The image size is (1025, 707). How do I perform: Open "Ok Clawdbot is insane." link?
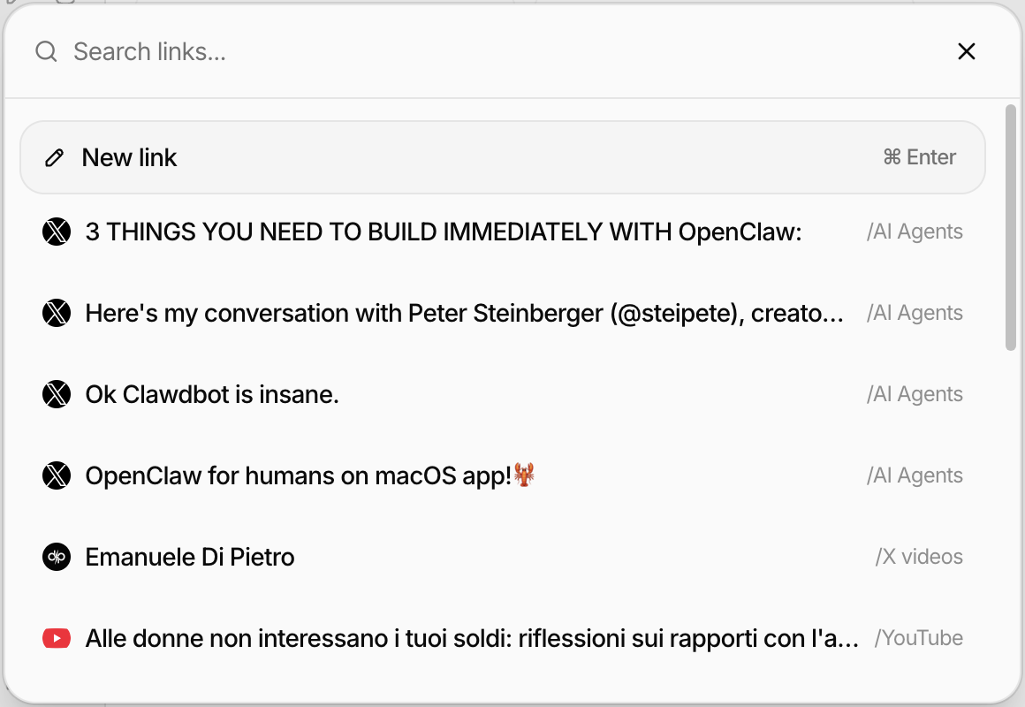pyautogui.click(x=212, y=395)
